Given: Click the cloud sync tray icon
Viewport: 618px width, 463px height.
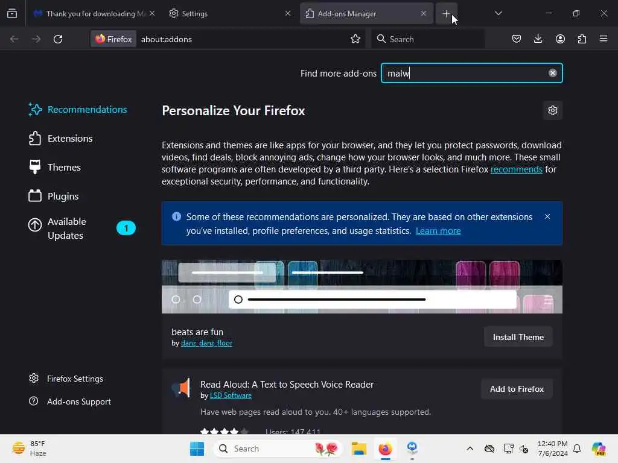Looking at the screenshot, I should tap(489, 449).
